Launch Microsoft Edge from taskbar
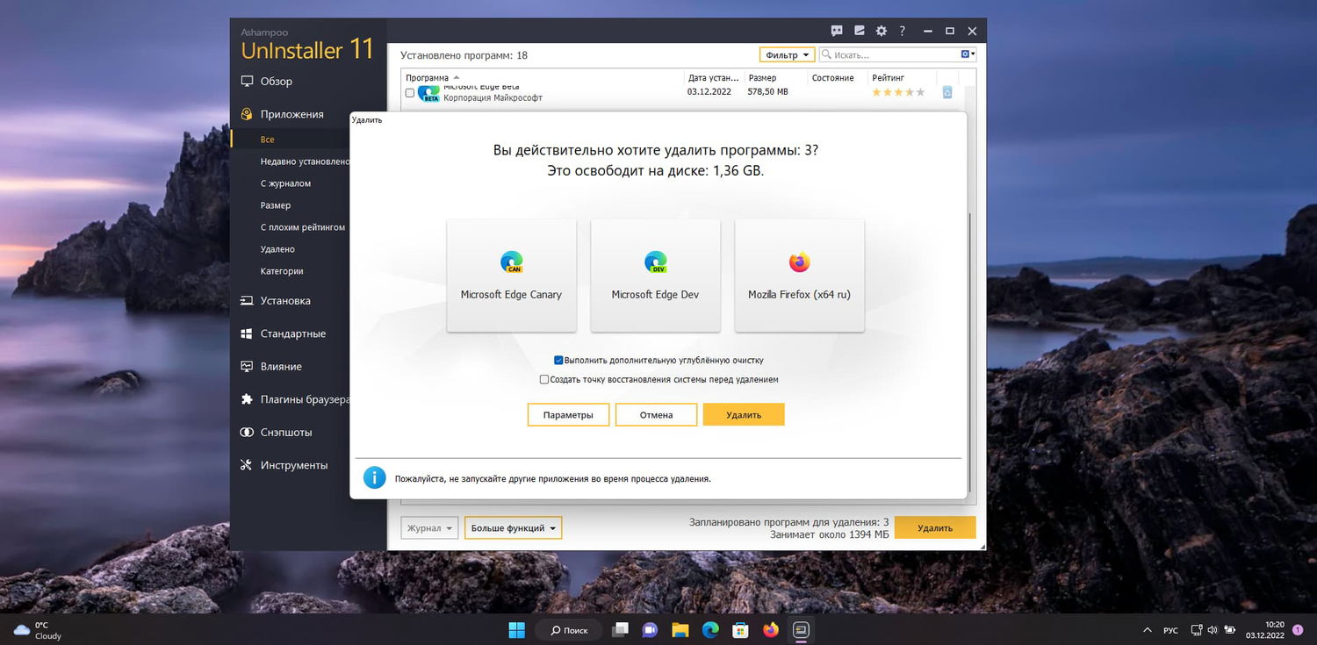Image resolution: width=1317 pixels, height=645 pixels. (710, 629)
